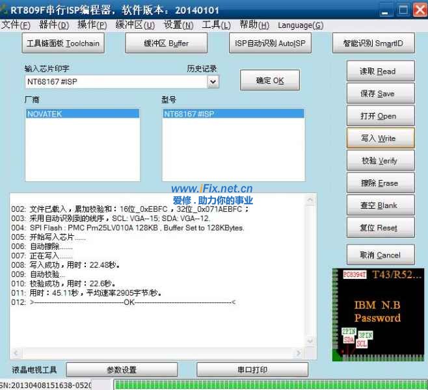Open the 操作(P) menu
This screenshot has width=428, height=390.
coord(92,25)
